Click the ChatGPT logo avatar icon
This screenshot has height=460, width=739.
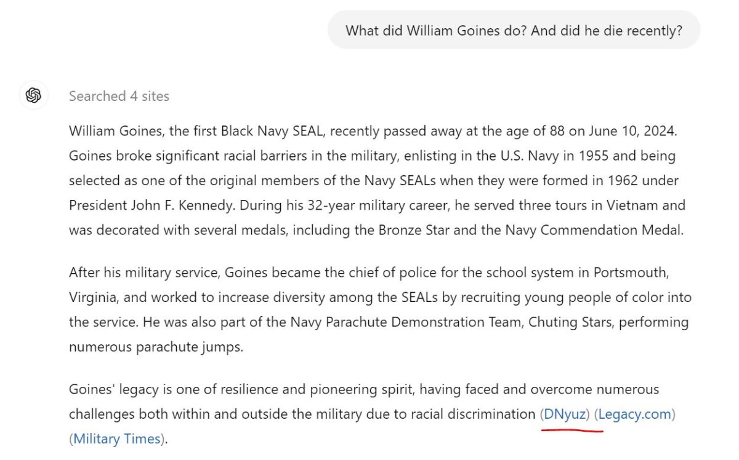[x=33, y=95]
